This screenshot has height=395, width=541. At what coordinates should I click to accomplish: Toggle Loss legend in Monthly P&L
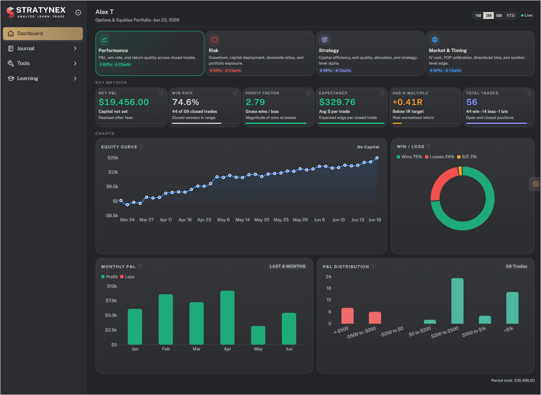click(127, 277)
